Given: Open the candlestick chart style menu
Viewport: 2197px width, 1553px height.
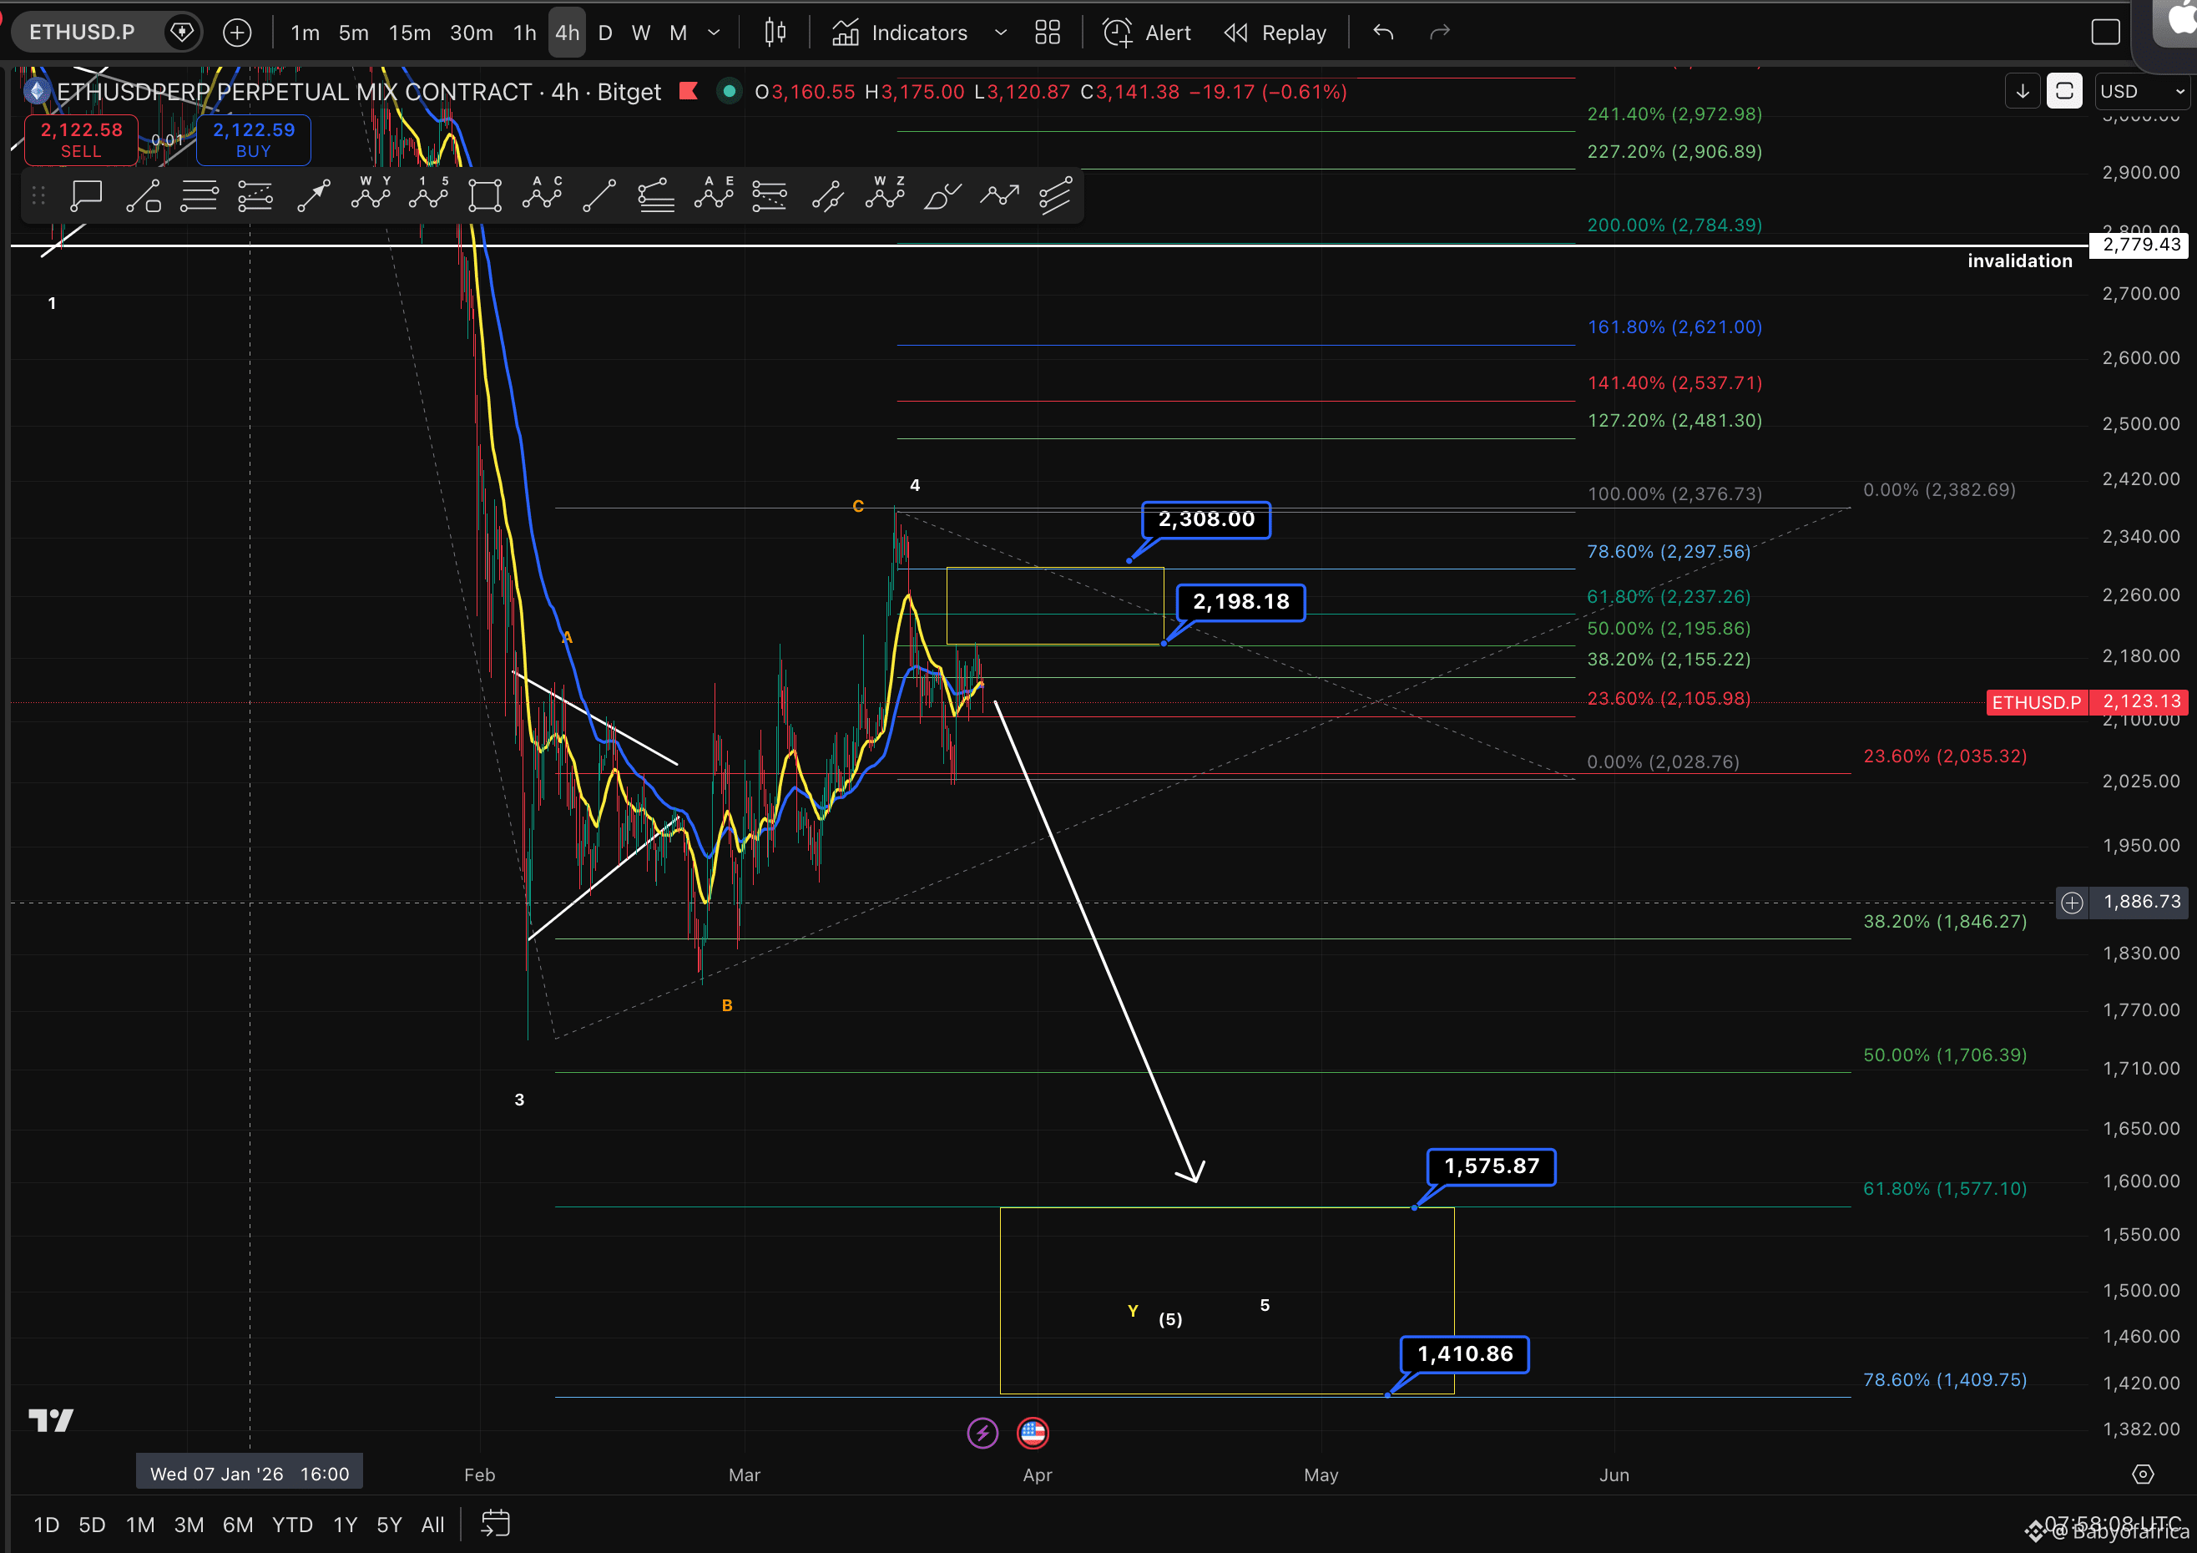Looking at the screenshot, I should click(775, 33).
